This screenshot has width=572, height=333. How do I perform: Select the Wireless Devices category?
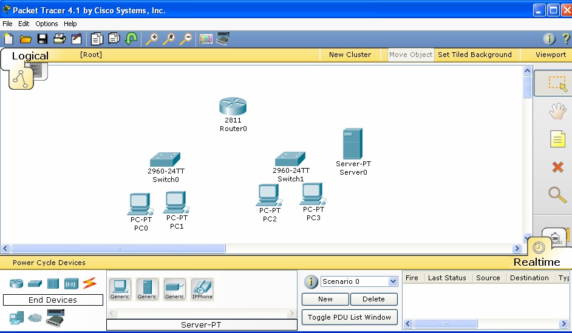(x=71, y=283)
